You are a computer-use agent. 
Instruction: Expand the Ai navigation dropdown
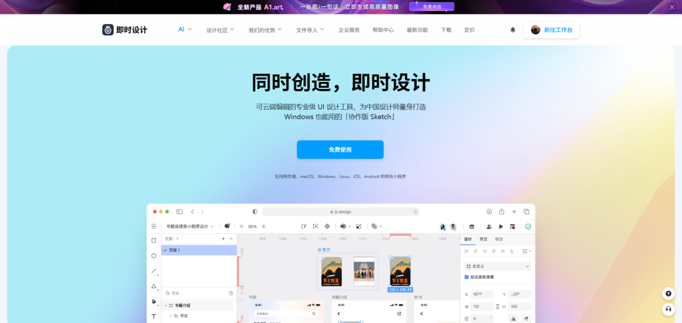click(185, 30)
